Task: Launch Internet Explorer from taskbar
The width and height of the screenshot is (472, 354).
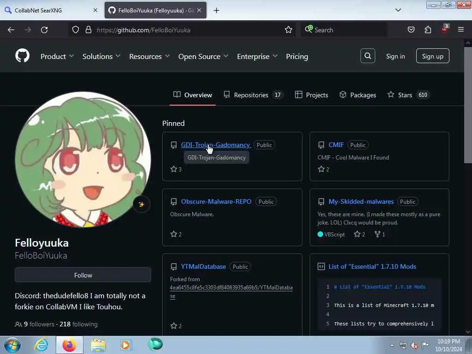Action: coord(41,345)
